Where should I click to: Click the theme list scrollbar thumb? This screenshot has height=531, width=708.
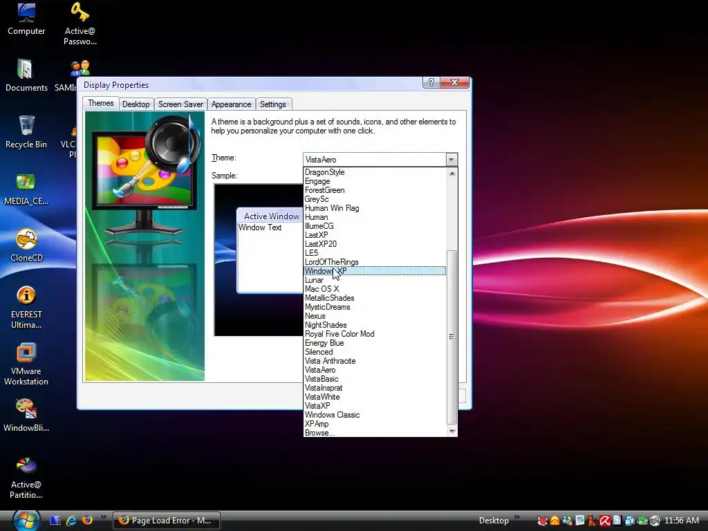[452, 337]
